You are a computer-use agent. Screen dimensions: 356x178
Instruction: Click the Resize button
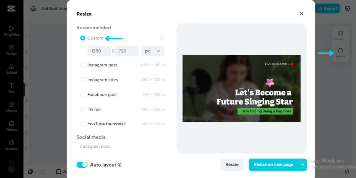click(232, 164)
